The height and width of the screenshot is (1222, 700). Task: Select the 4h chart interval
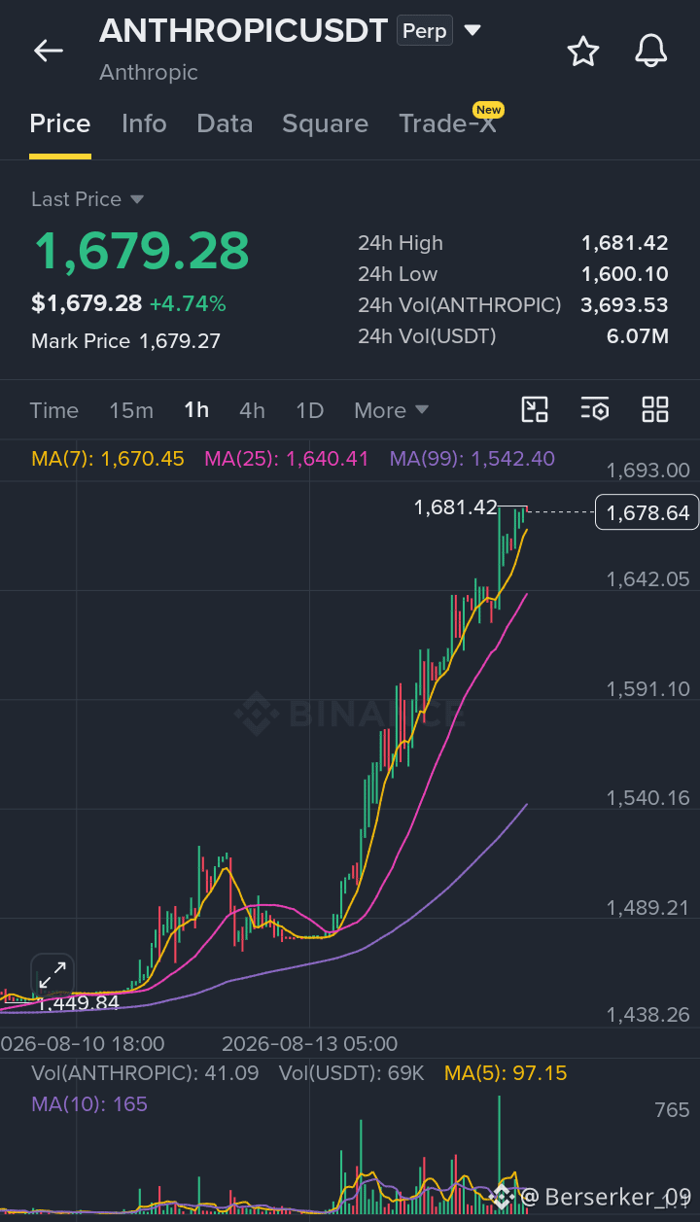tap(252, 410)
